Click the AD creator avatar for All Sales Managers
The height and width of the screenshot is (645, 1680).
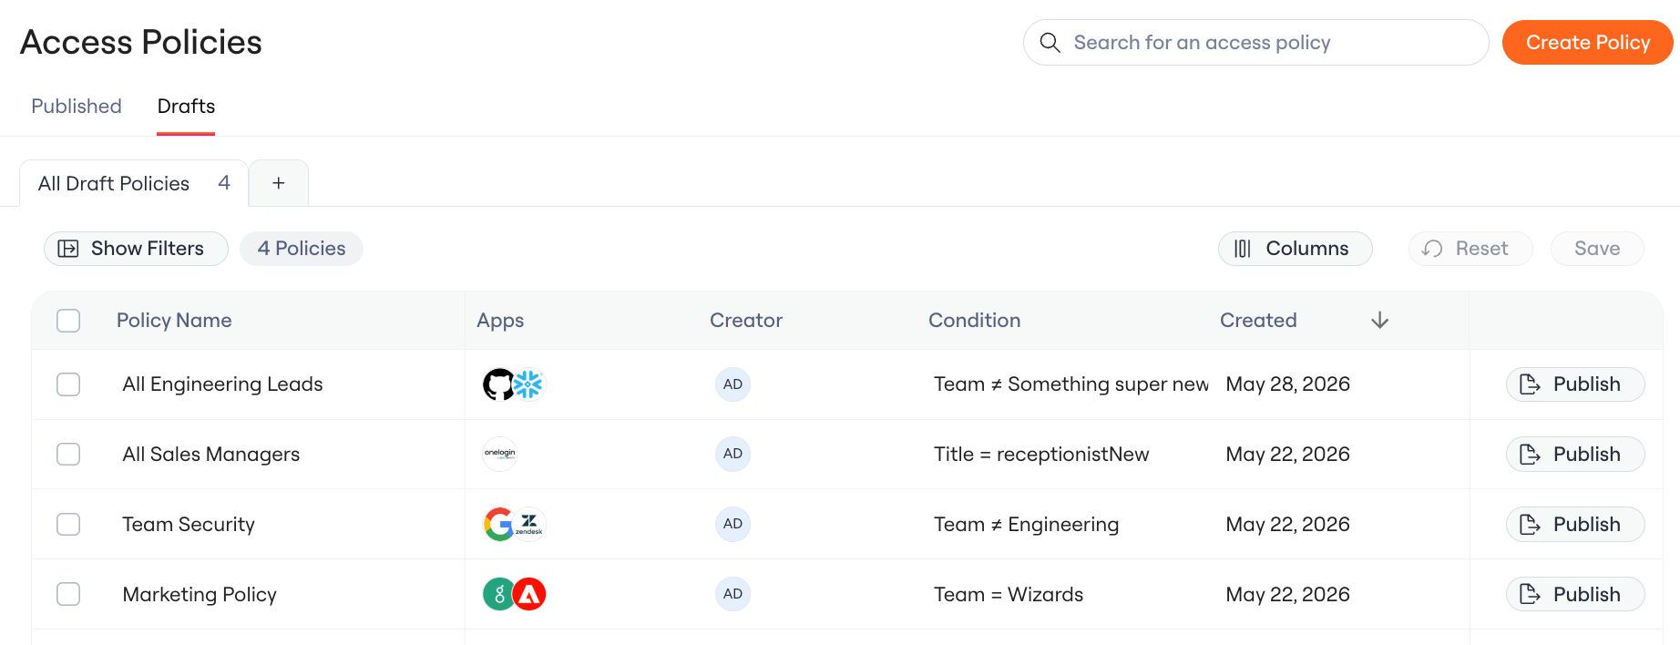tap(732, 454)
